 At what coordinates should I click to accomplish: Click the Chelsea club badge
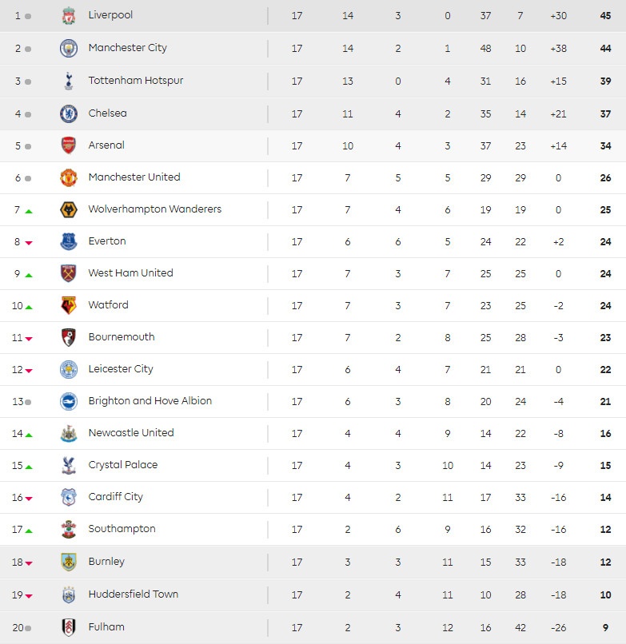click(x=69, y=114)
